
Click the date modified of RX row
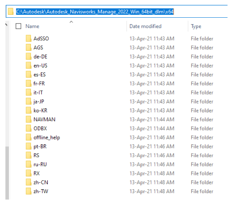pos(152,173)
